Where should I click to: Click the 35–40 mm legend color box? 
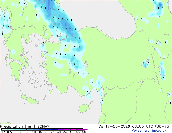pos(67,129)
